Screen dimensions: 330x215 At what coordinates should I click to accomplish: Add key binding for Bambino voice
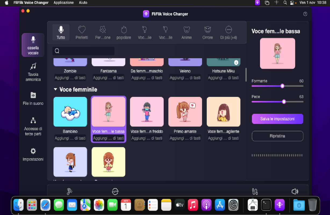70,138
